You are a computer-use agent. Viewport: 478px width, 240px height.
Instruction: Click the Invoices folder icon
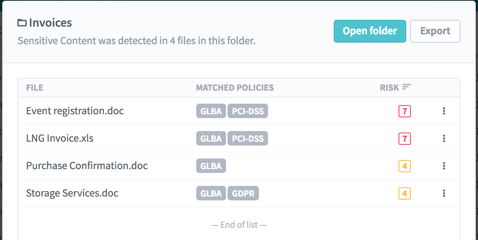pos(22,23)
